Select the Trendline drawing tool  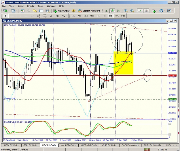(x=32, y=16)
